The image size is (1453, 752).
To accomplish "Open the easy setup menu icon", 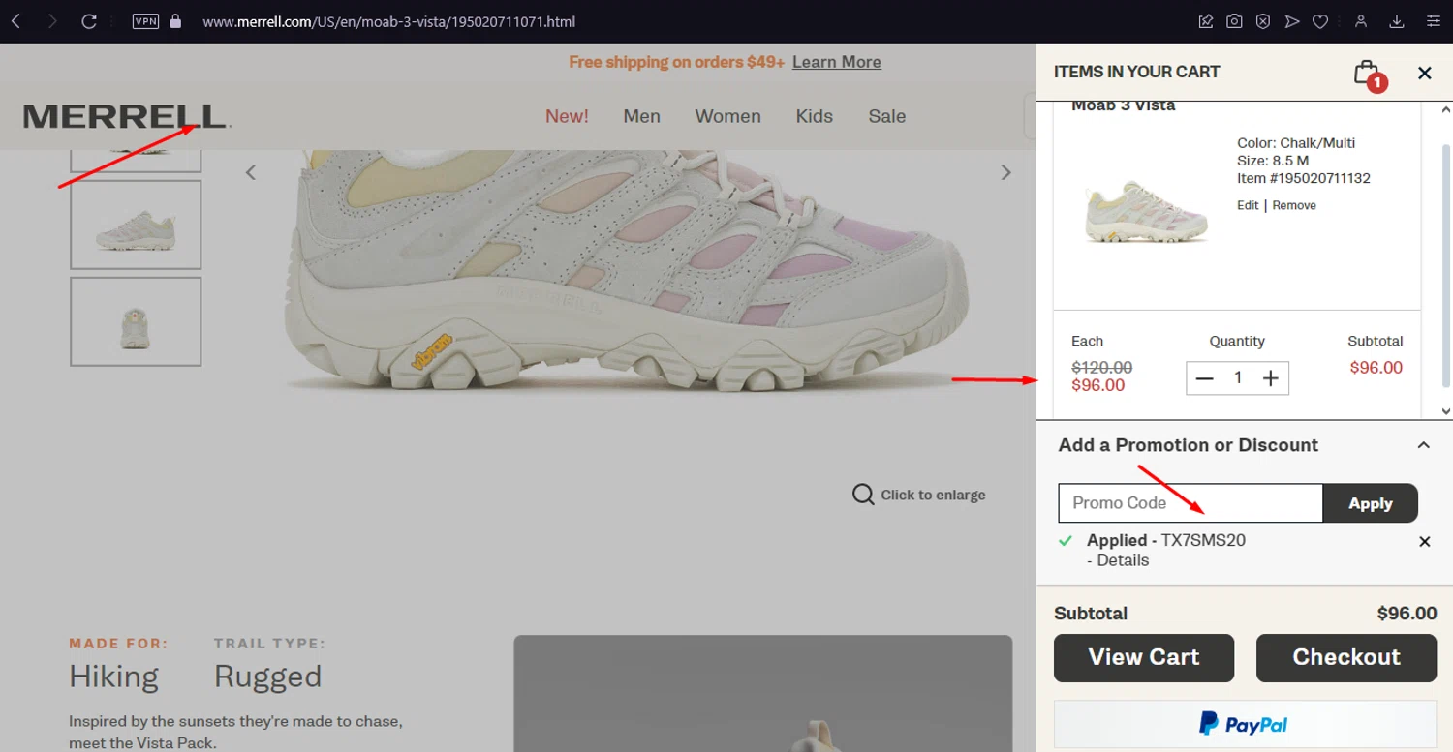I will (1433, 21).
